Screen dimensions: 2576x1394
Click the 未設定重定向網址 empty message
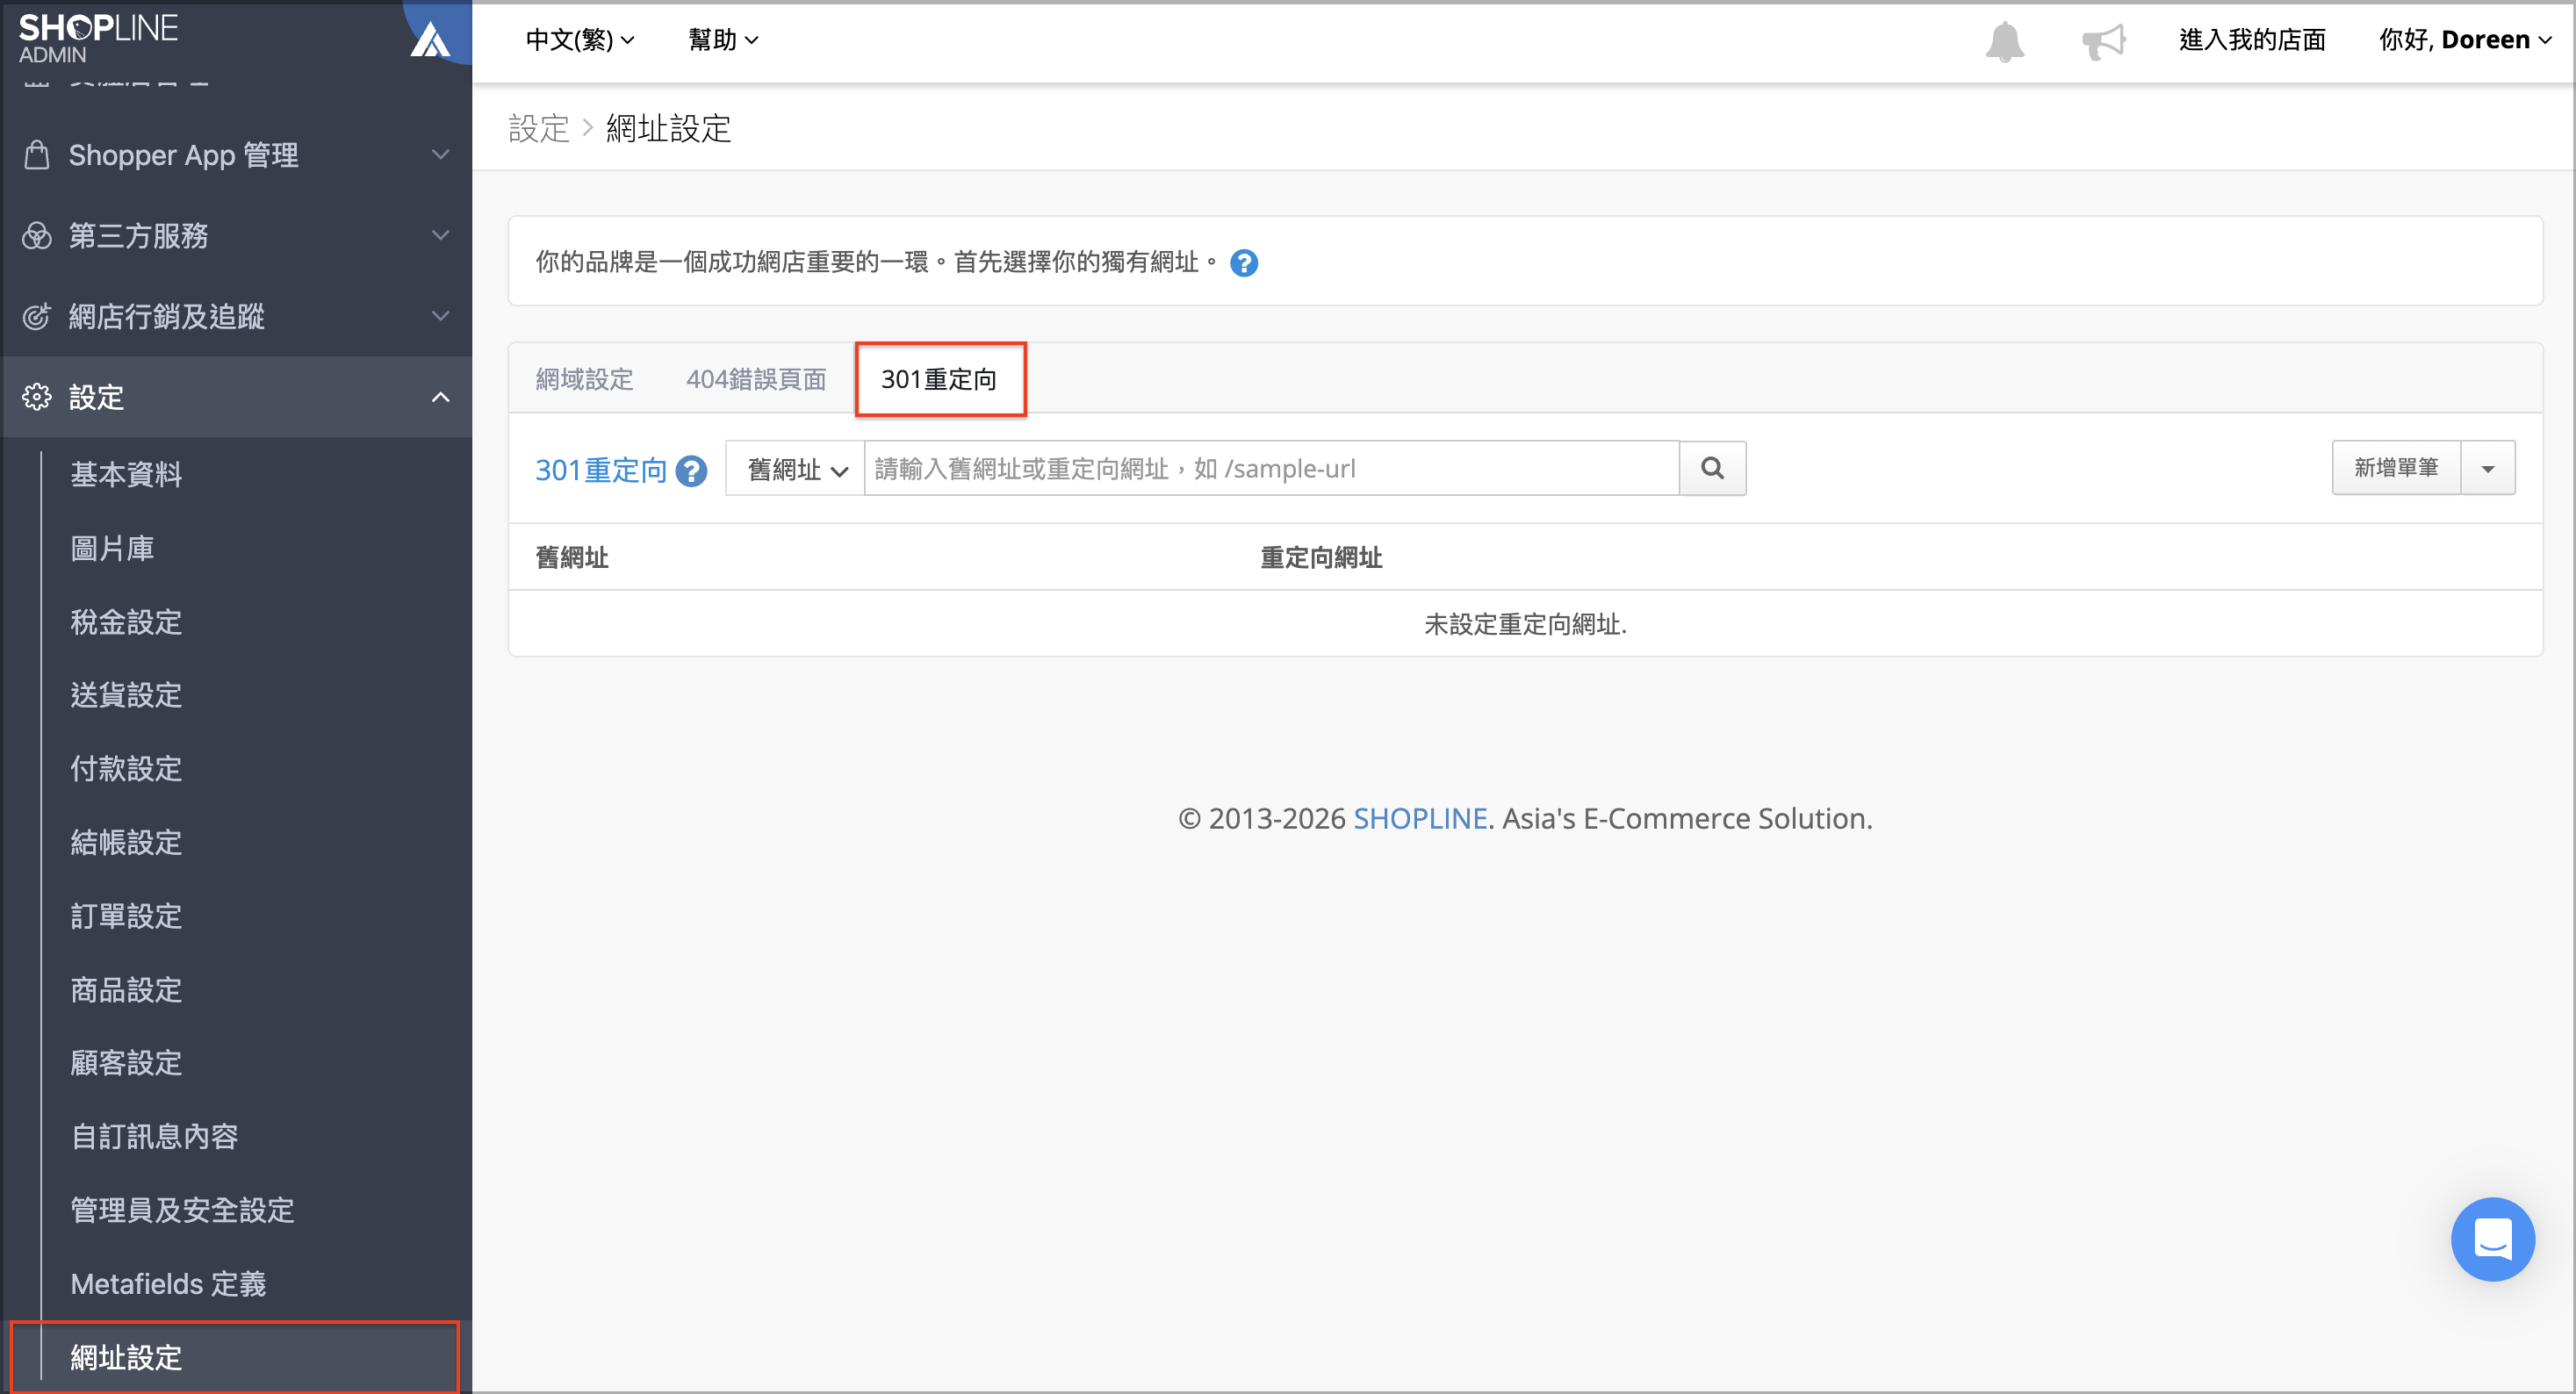[1525, 625]
